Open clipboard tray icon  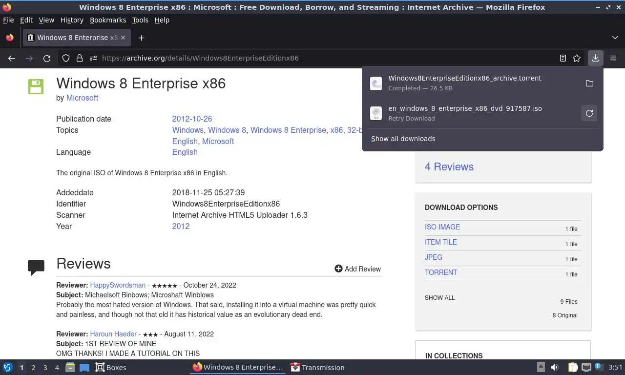[573, 368]
